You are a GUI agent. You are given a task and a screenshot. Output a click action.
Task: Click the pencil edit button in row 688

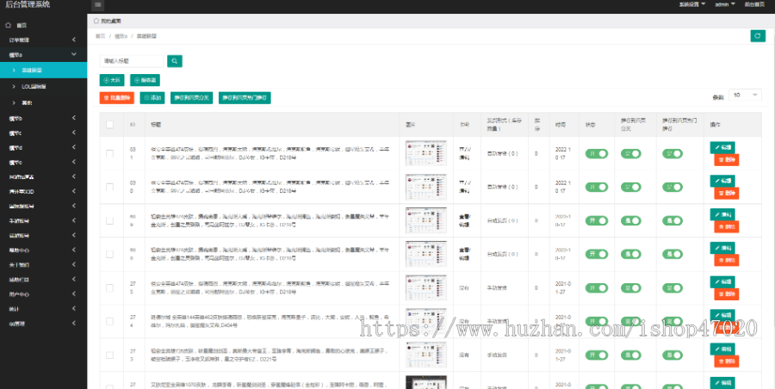tap(722, 248)
